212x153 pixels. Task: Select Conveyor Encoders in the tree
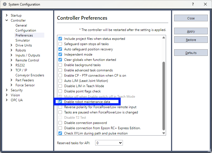(x=30, y=75)
